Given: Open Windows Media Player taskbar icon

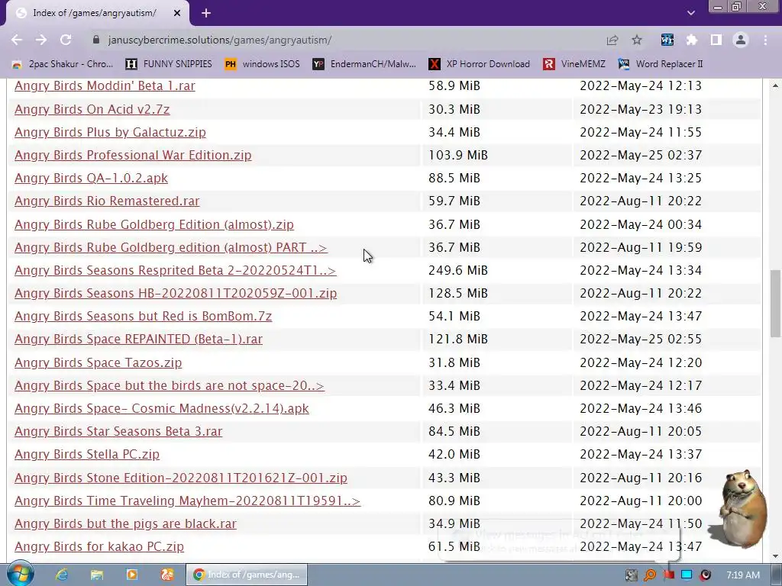Looking at the screenshot, I should [131, 575].
